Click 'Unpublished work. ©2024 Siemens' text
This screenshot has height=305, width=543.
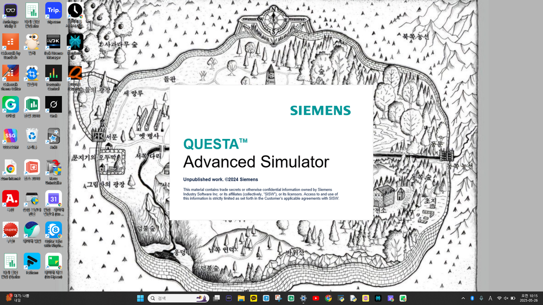[221, 180]
